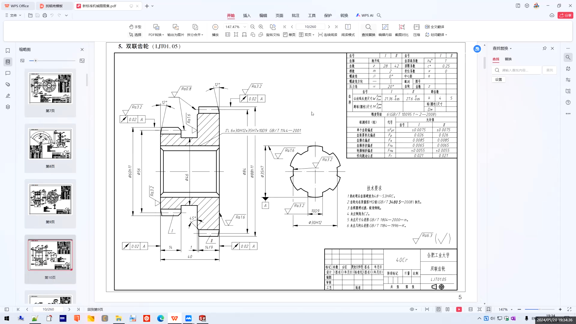
Task: Activate the 截图对比 screenshot compare tool
Action: tap(402, 30)
